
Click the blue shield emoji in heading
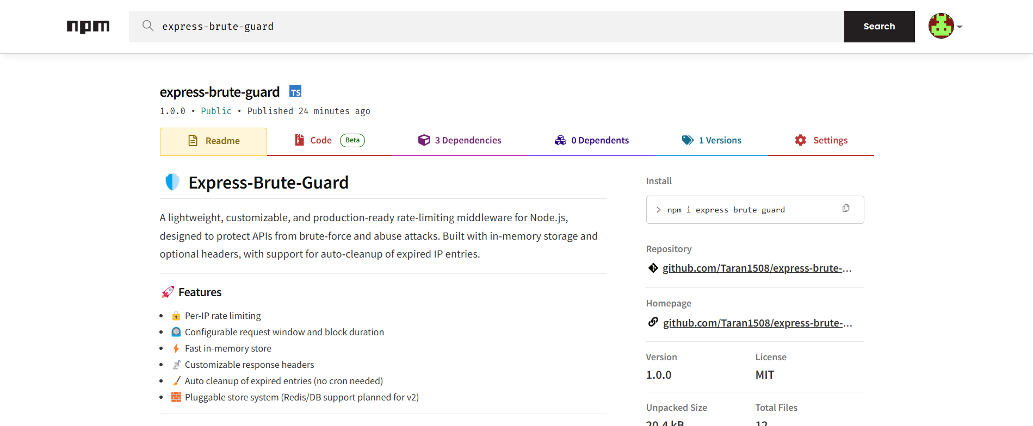172,182
